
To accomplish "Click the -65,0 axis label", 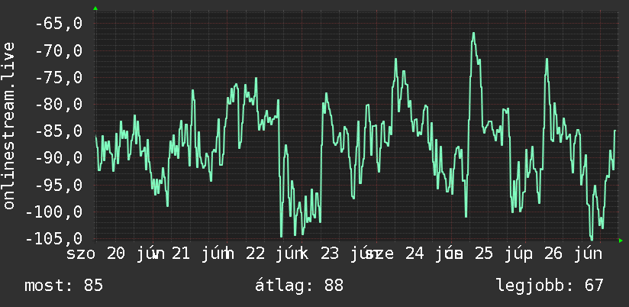I will coord(59,24).
